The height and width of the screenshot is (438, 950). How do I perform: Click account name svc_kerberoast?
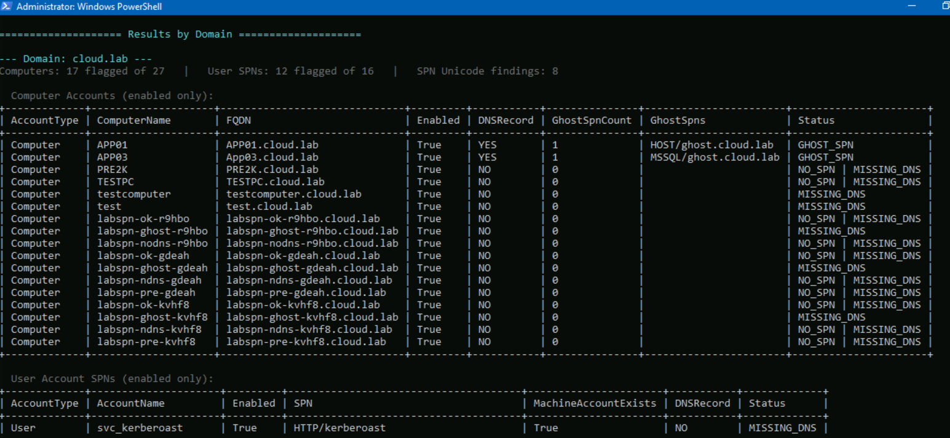point(140,428)
